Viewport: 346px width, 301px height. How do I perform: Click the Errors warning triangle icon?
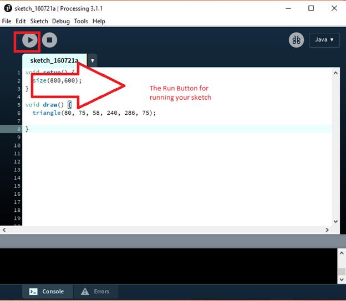pyautogui.click(x=85, y=292)
